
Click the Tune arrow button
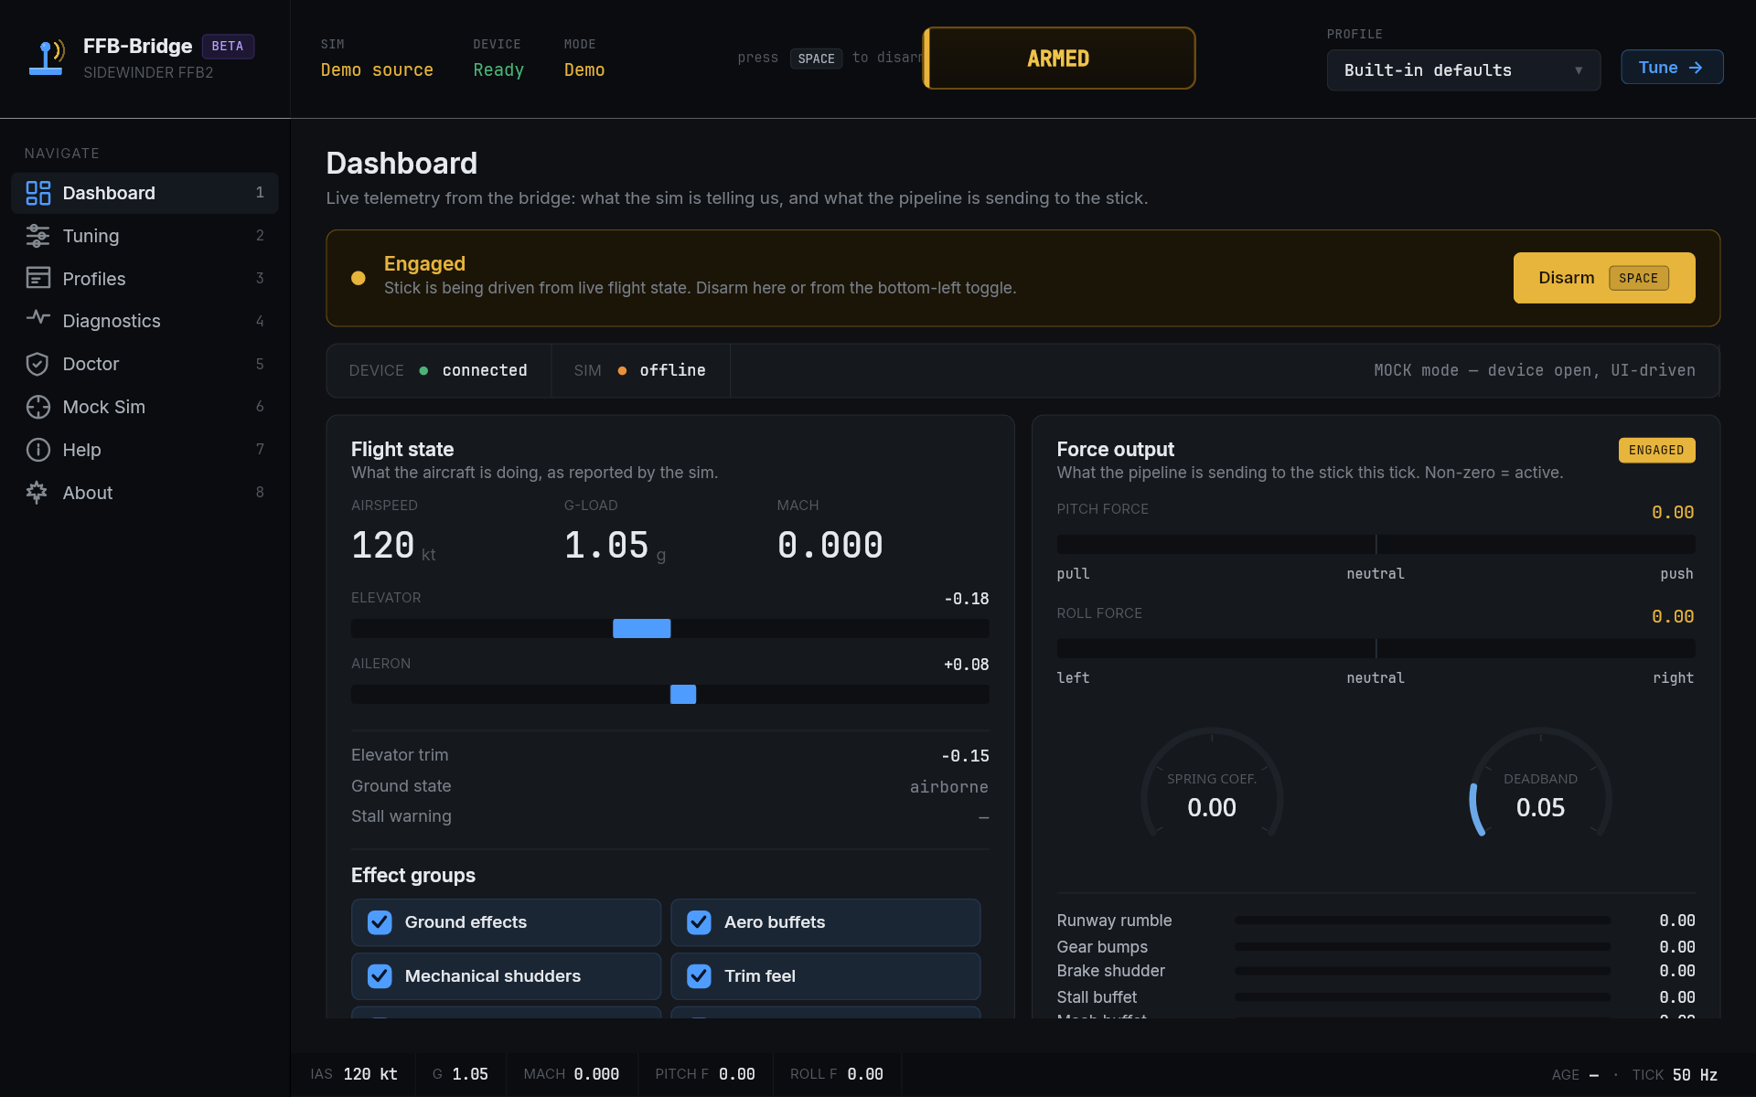tap(1671, 68)
